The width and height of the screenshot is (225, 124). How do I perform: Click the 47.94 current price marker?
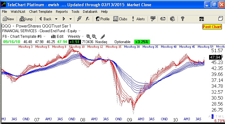215,57
